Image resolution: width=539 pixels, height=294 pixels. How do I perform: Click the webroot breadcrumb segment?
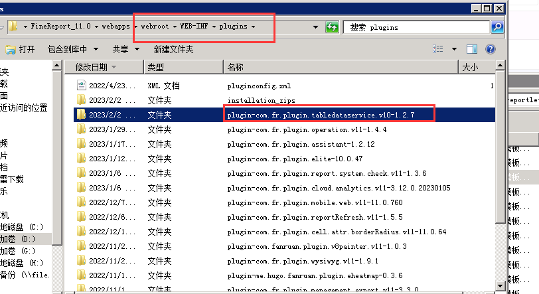[155, 26]
